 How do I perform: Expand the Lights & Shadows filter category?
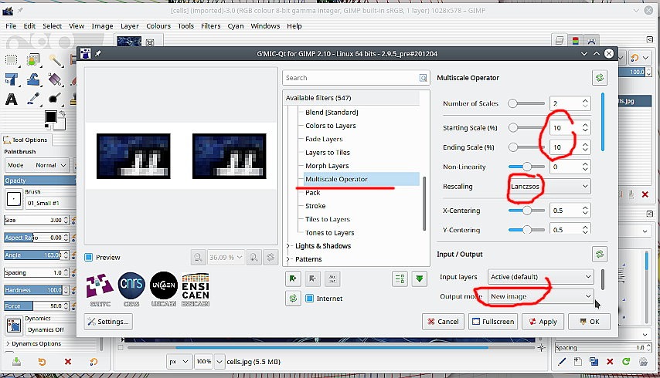290,246
